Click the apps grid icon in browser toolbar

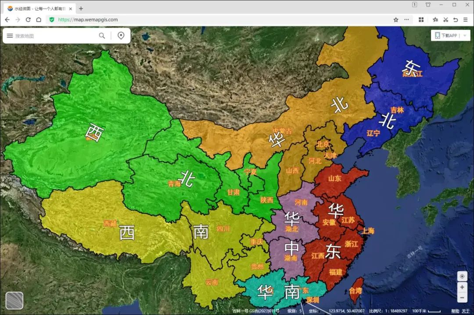coord(421,20)
